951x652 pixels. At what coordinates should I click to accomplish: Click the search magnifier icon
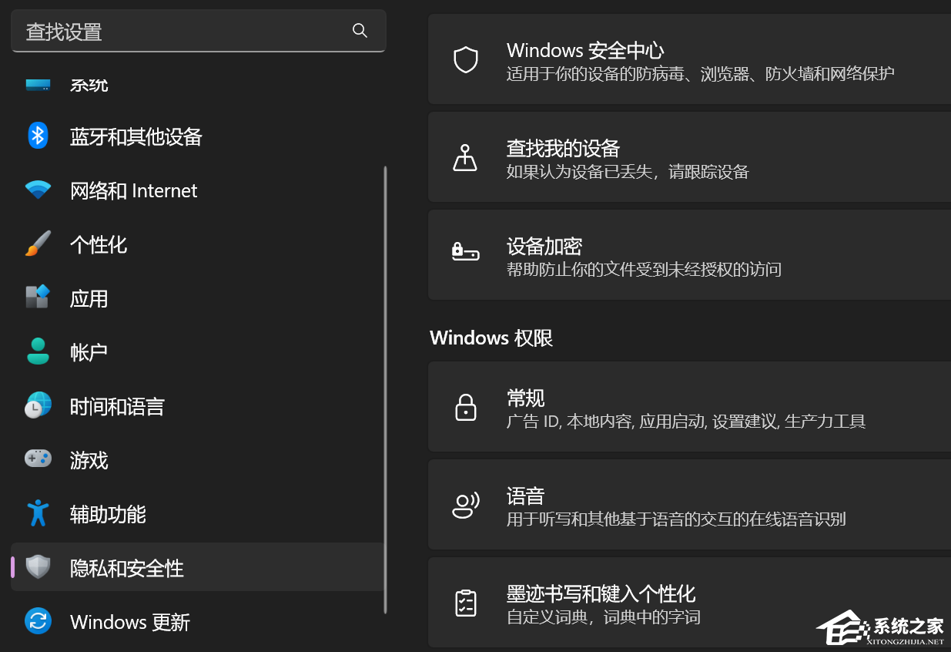click(x=360, y=31)
